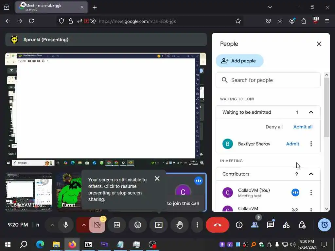Expand audio settings arrow beside microphone
335x251 pixels.
pos(52,225)
